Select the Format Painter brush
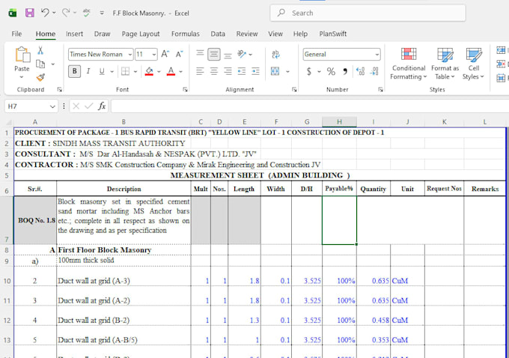Screen dimensions: 509x358 [40, 77]
